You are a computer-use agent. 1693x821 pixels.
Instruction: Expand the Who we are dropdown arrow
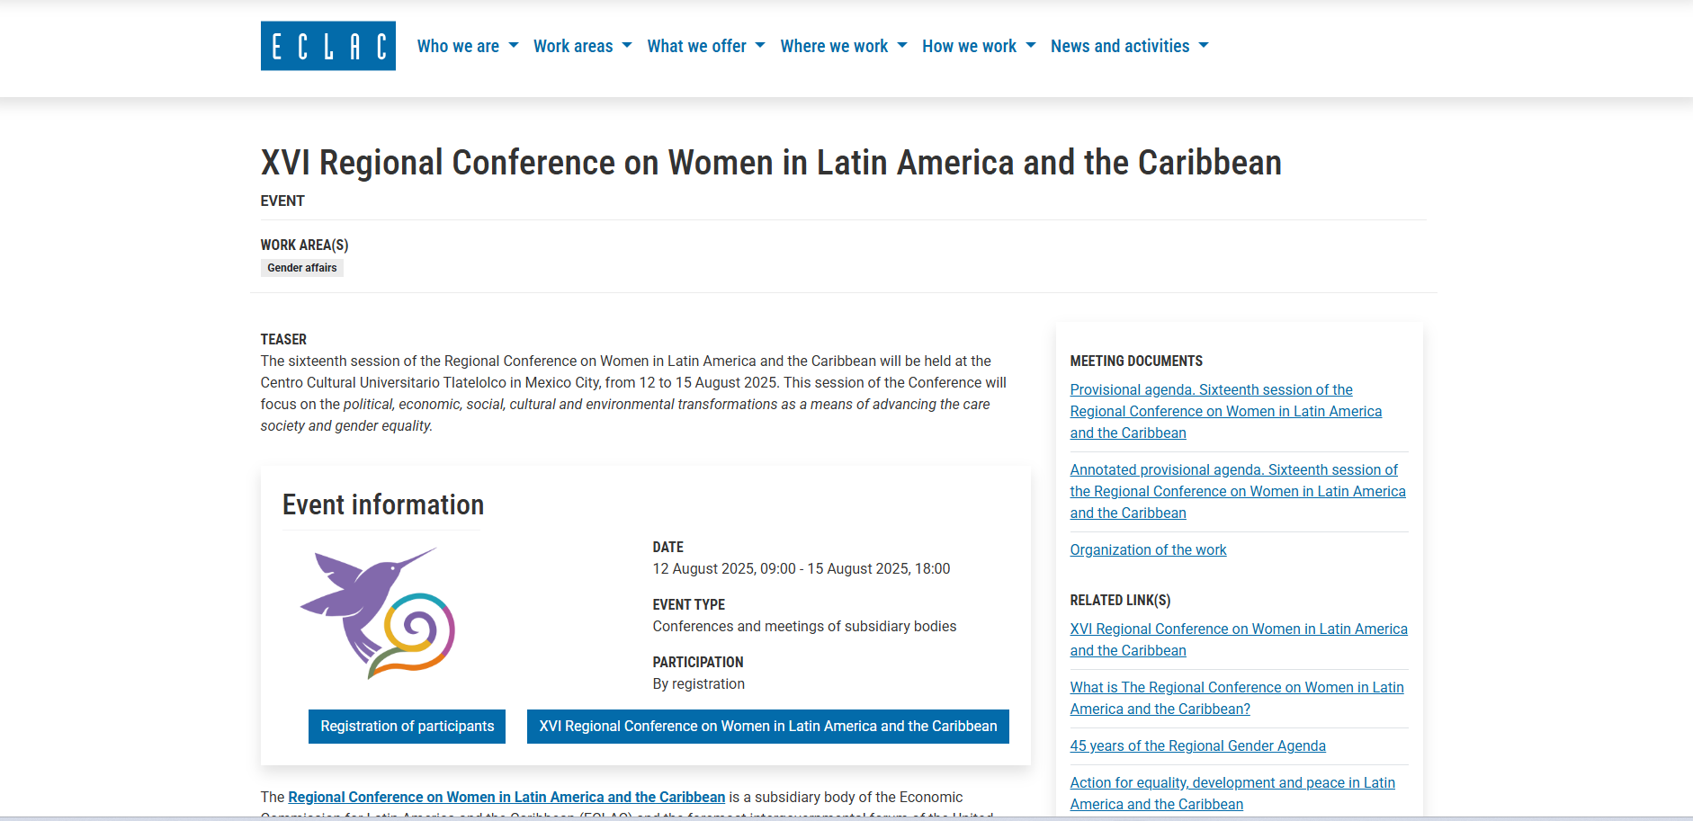pos(514,45)
